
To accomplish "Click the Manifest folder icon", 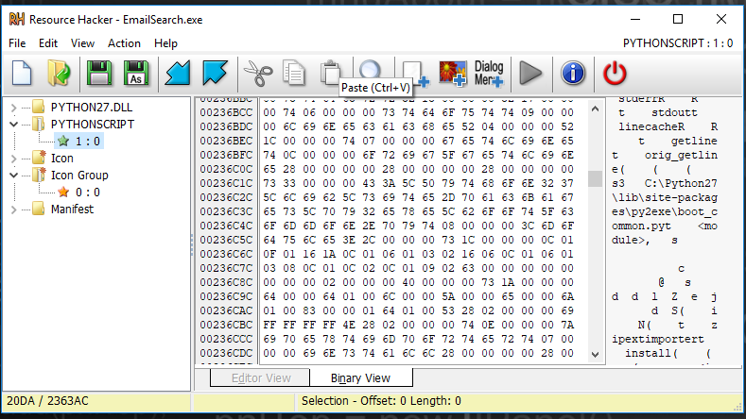I will pyautogui.click(x=39, y=209).
